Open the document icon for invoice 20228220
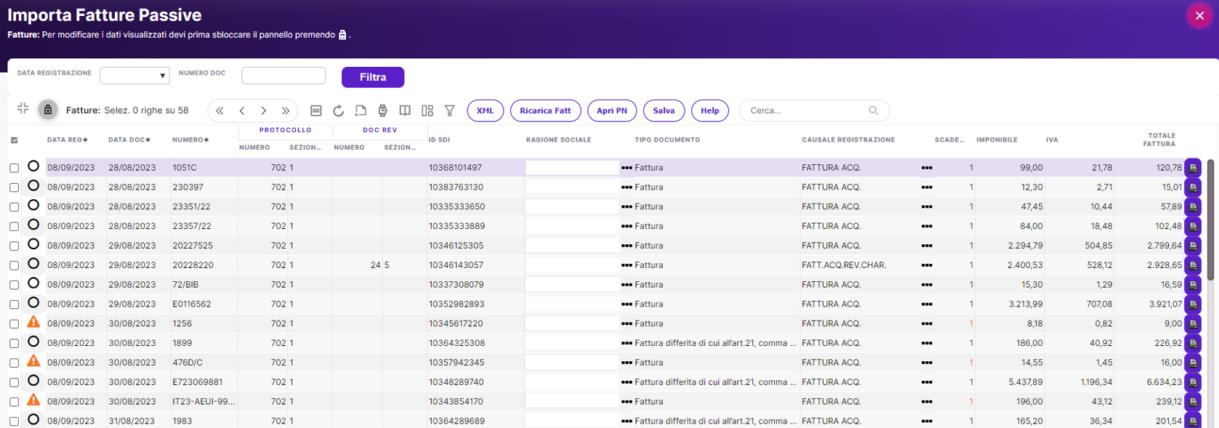Viewport: 1219px width, 428px height. [x=1193, y=265]
